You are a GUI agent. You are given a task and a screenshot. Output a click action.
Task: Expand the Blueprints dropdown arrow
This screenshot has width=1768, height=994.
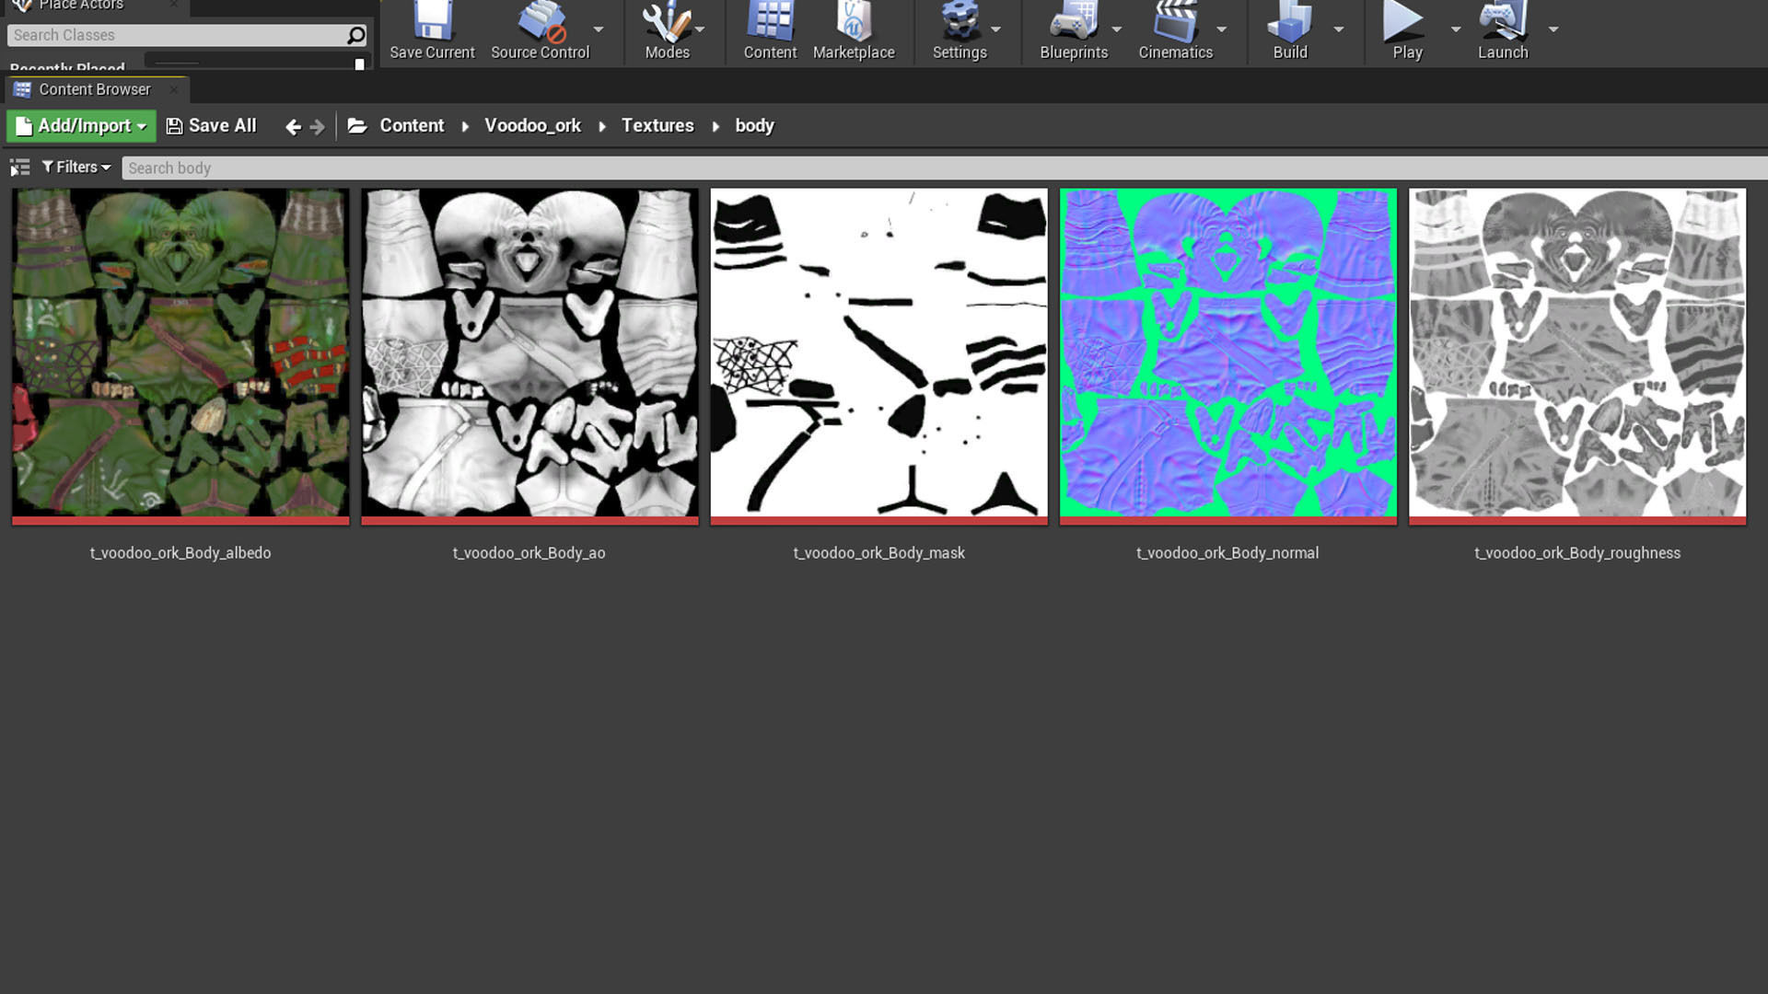click(1117, 29)
